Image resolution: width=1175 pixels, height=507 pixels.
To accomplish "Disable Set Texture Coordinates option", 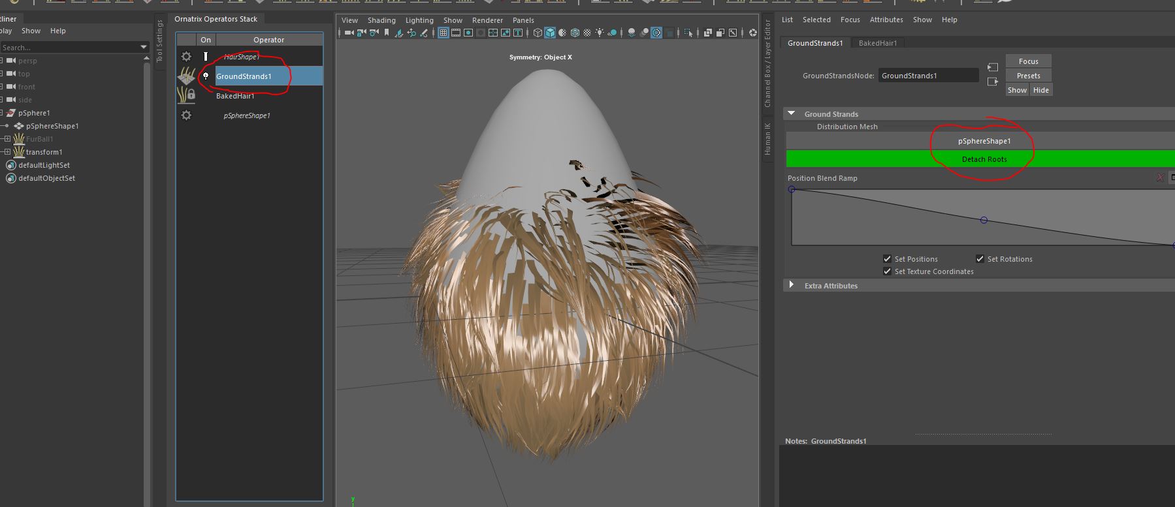I will pyautogui.click(x=887, y=271).
